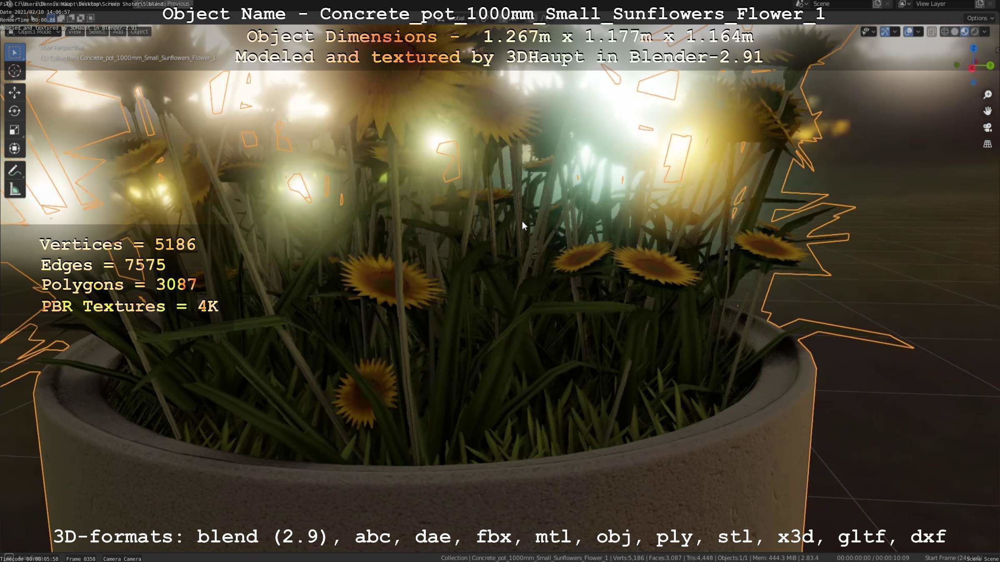Switch to Rendered viewport shading

[975, 32]
